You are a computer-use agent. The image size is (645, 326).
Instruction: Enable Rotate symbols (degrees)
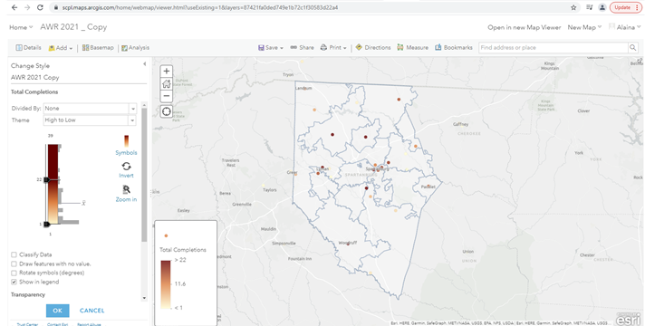tap(14, 273)
